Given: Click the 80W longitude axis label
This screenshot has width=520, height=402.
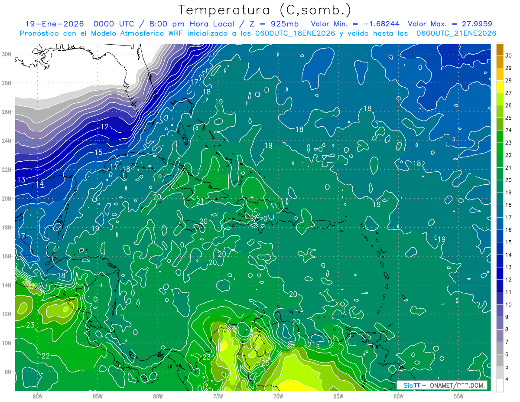Looking at the screenshot, I should (x=158, y=397).
